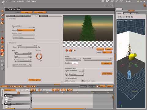Screen dimensions: 147x110
Task: Click the keyframe marker on the Camera 1 track
Action: [32, 98]
